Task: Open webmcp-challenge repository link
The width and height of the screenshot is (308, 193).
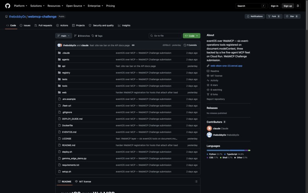Action: pos(42,16)
